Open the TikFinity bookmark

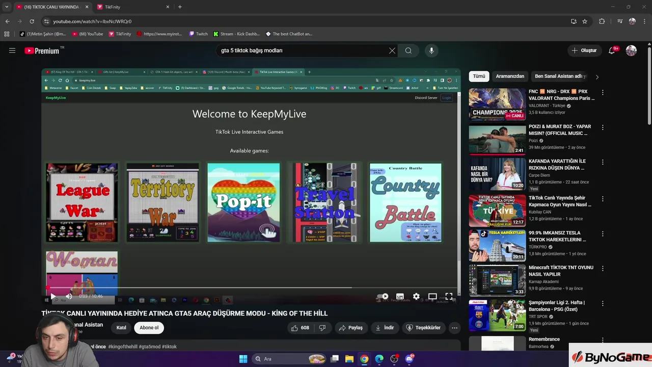click(120, 34)
